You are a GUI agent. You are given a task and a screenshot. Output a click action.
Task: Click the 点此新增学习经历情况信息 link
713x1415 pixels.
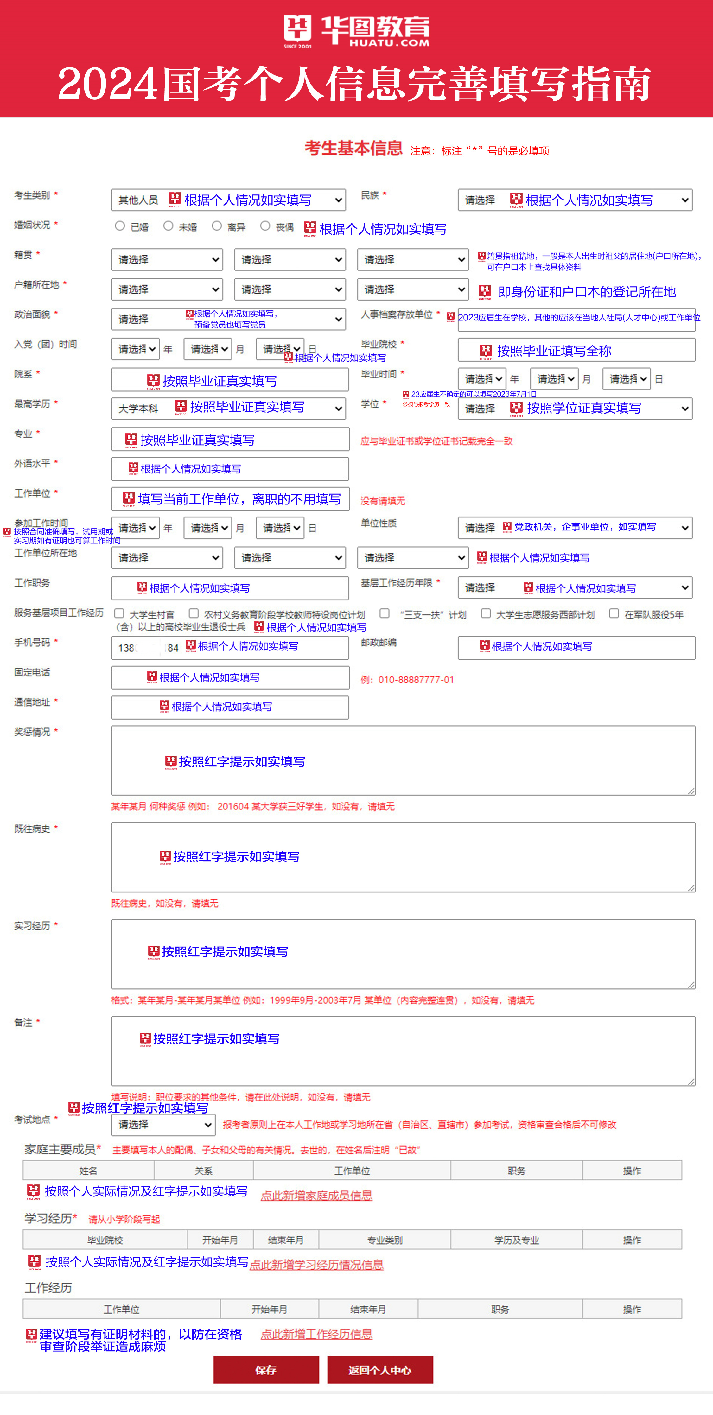(316, 1265)
